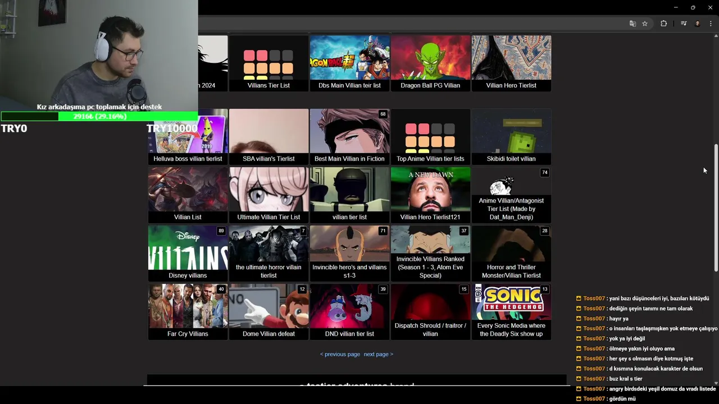This screenshot has width=719, height=404.
Task: Click chat message 'yani bazı düşünceleri iyi, bazıları kötüydü'
Action: (x=659, y=299)
